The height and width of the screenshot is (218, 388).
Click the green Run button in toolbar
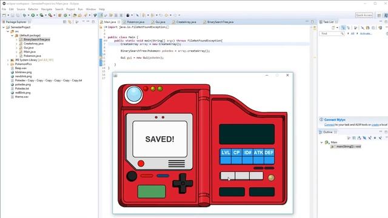click(33, 15)
